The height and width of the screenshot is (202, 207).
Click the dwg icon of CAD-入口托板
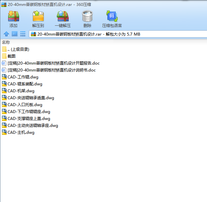tap(4, 104)
